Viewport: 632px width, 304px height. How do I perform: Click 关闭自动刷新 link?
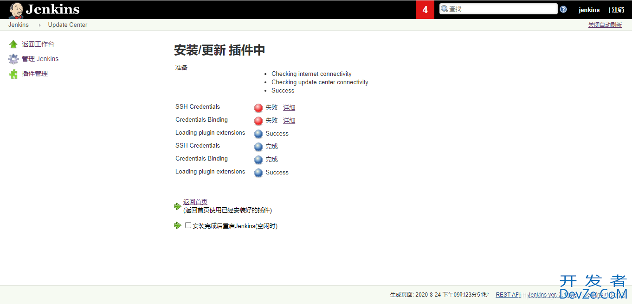click(605, 25)
